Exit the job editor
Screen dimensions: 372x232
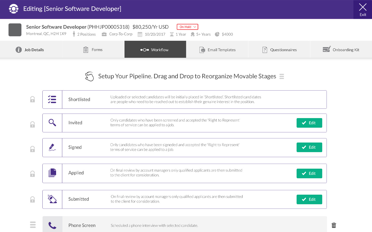coord(363,10)
